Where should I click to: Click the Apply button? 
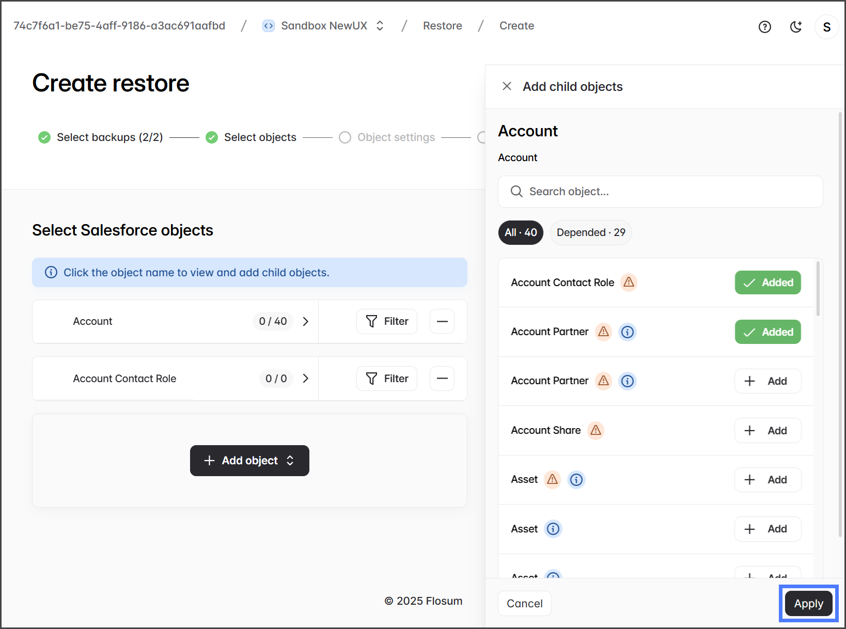(808, 604)
